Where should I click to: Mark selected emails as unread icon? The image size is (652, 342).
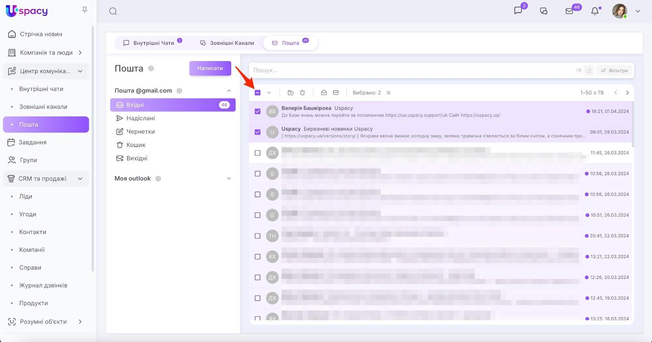point(336,93)
